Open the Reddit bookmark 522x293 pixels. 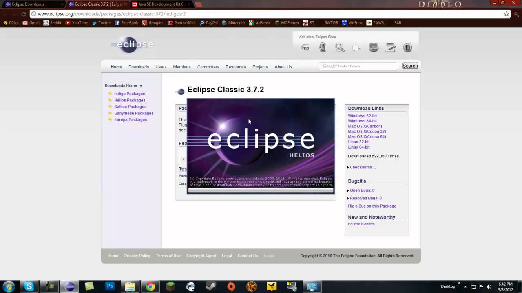coord(53,23)
